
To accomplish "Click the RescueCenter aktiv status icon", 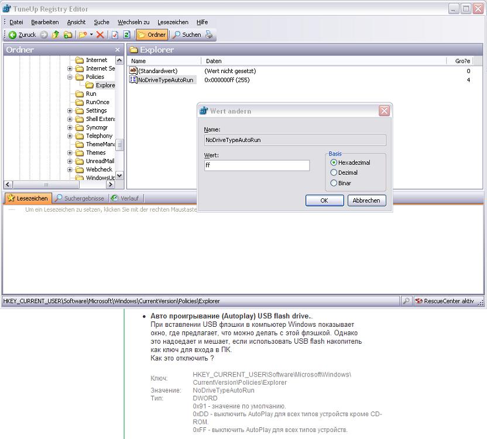I will 419,301.
